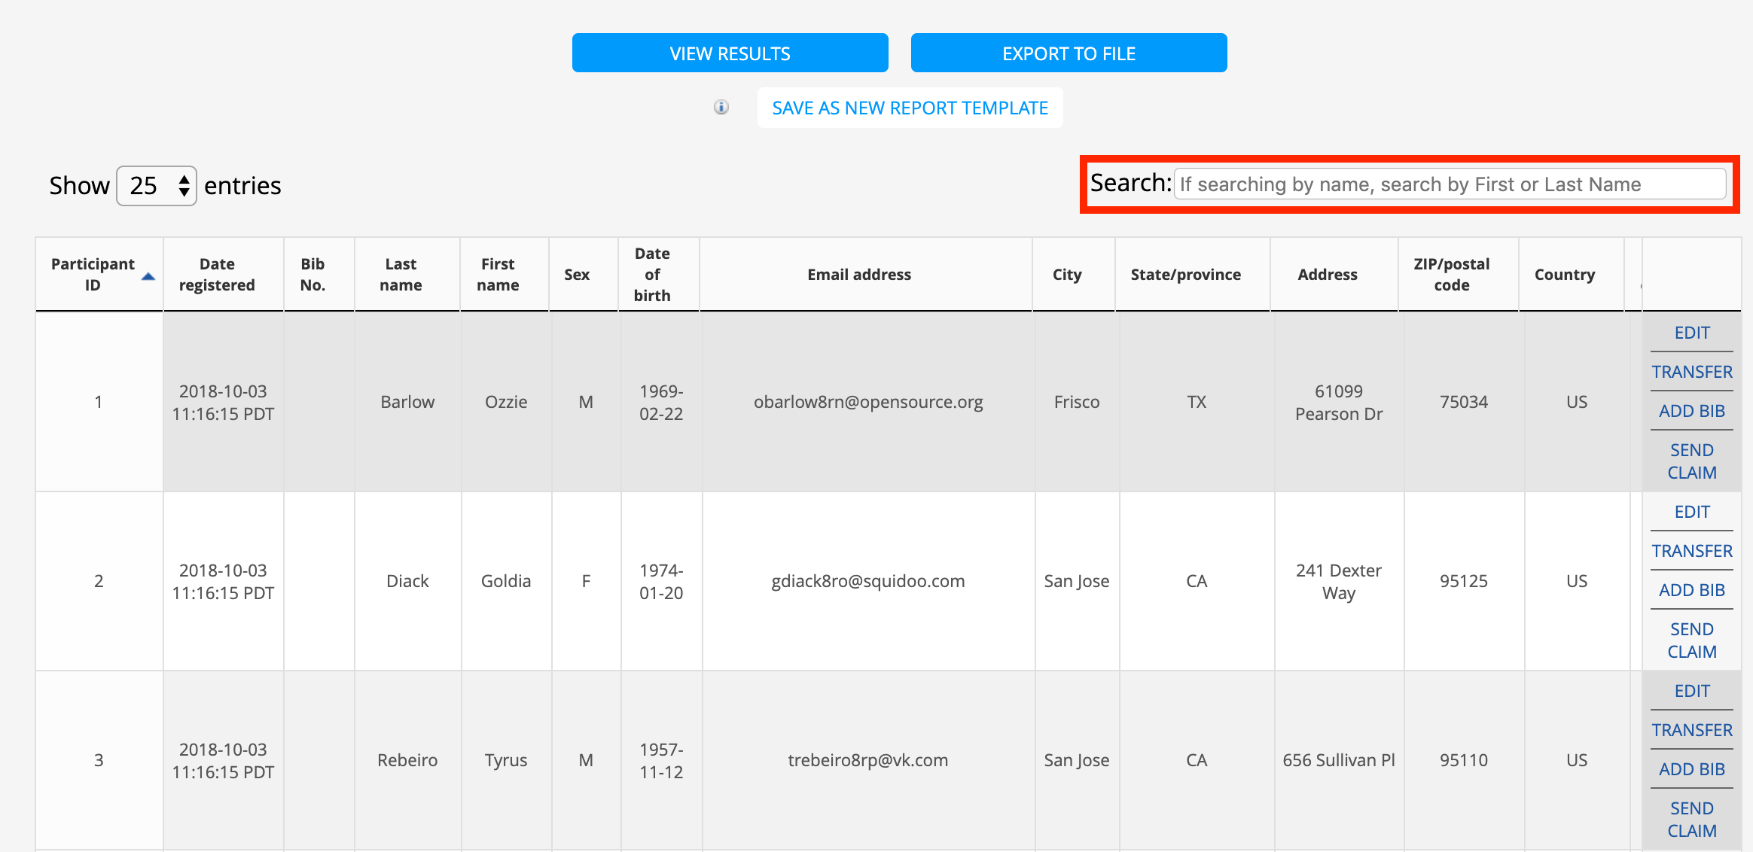Click Transfer for Ozzie Barlow
Viewport: 1753px width, 852px height.
[x=1691, y=372]
